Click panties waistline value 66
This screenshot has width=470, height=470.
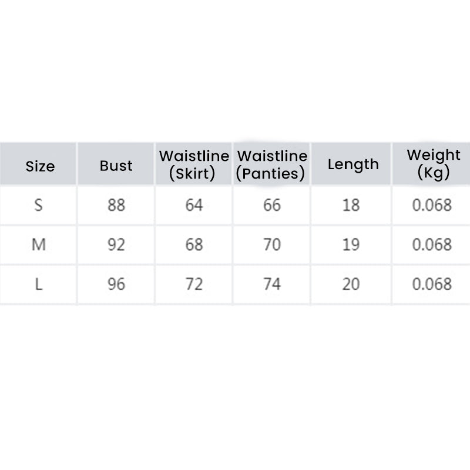click(272, 205)
